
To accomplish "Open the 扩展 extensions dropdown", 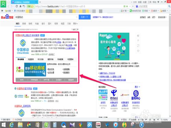I will 124,11.
